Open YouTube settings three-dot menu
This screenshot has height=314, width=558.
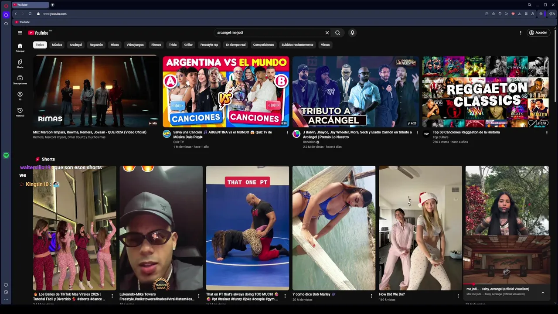[520, 33]
